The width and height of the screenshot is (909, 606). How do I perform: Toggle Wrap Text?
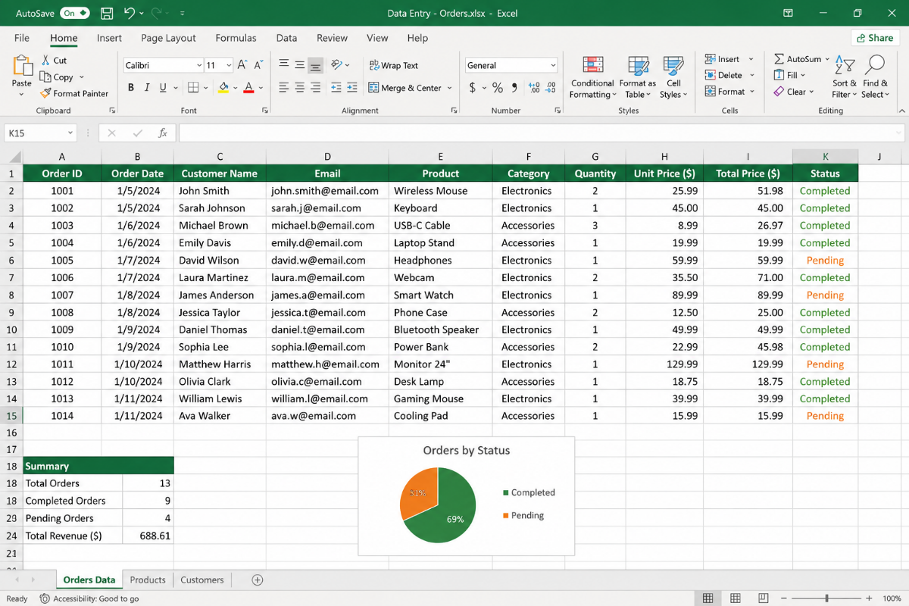pyautogui.click(x=393, y=66)
